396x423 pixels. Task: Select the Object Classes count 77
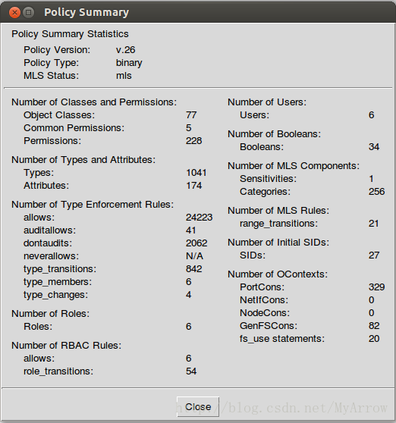point(191,115)
